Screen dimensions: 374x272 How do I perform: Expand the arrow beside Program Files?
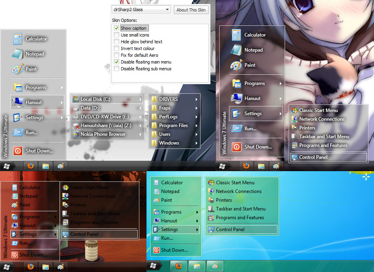click(x=196, y=125)
